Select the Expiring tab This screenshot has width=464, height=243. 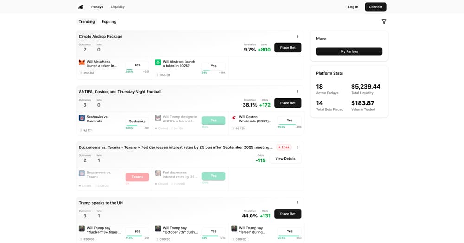[x=109, y=22]
